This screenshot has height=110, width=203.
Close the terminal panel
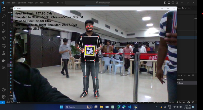coord(193,75)
